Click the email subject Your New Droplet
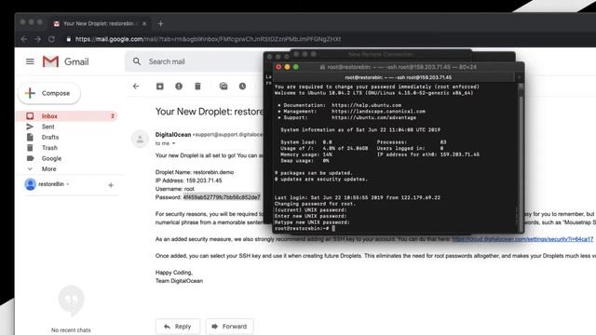Viewport: 596px width, 335px height. [x=209, y=112]
